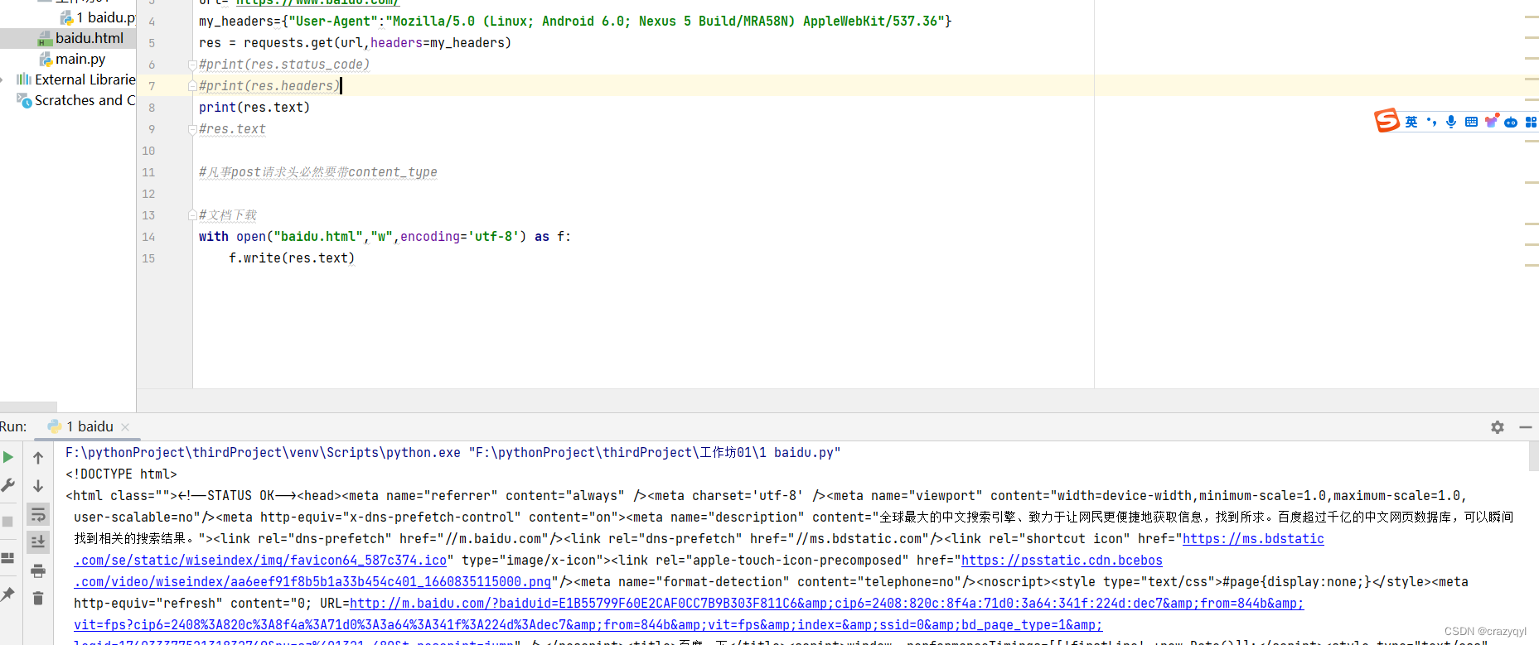
Task: Open the wrench run configuration settings
Action: [8, 486]
